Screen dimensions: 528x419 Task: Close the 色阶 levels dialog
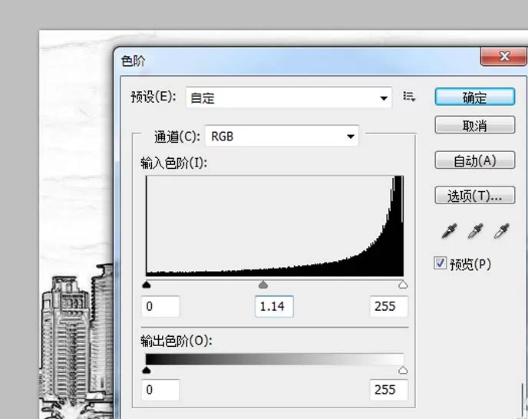point(503,56)
